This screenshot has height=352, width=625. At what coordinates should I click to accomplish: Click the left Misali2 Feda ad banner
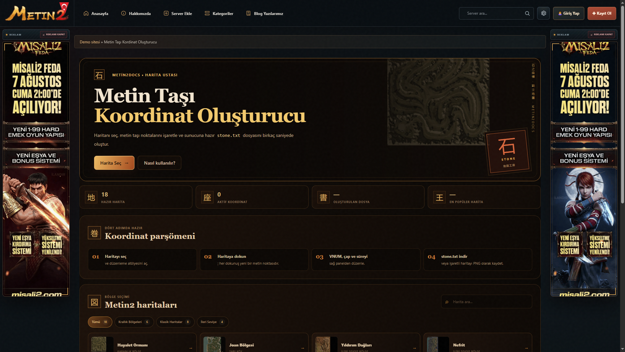(x=36, y=169)
